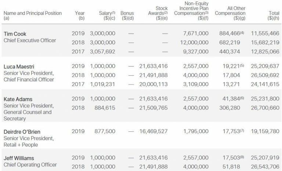Select the Luca Maestri name
The height and width of the screenshot is (171, 282).
tap(19, 66)
